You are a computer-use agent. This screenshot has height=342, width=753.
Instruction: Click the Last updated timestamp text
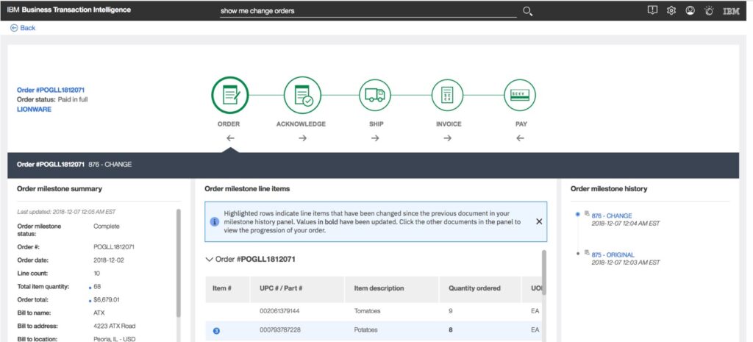pos(65,211)
